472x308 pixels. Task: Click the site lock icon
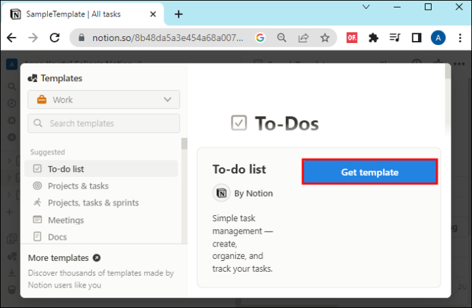[x=81, y=38]
